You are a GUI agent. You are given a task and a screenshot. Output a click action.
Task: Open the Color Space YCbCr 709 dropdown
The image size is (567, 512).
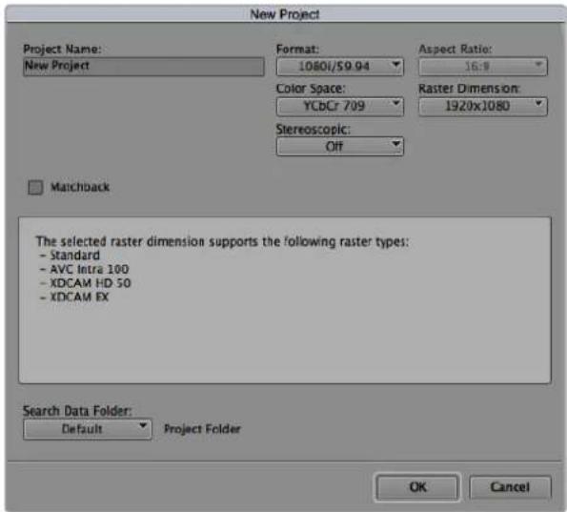tap(340, 107)
